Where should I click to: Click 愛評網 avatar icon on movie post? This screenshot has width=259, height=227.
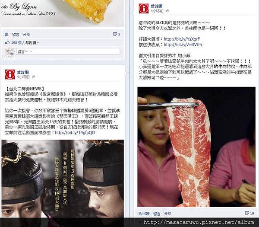coord(10,74)
